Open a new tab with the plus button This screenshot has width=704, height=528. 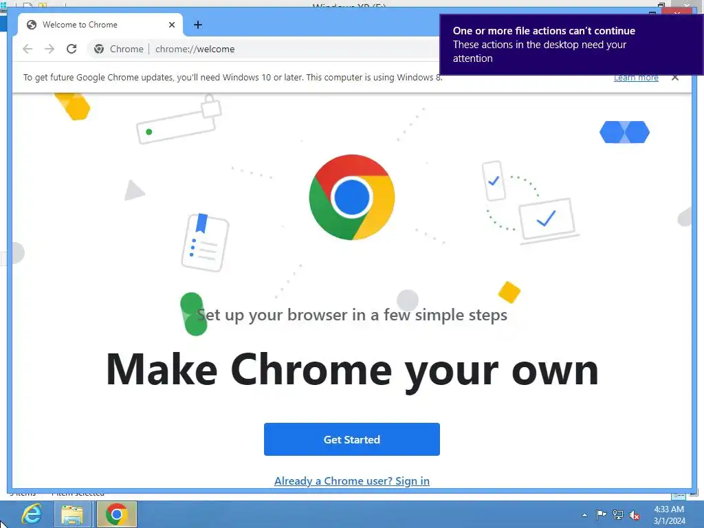coord(198,25)
